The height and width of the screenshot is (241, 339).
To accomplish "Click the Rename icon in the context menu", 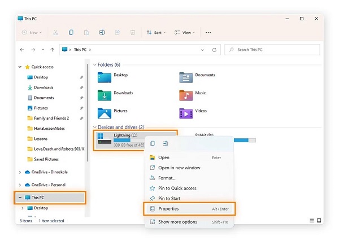I will pyautogui.click(x=165, y=144).
